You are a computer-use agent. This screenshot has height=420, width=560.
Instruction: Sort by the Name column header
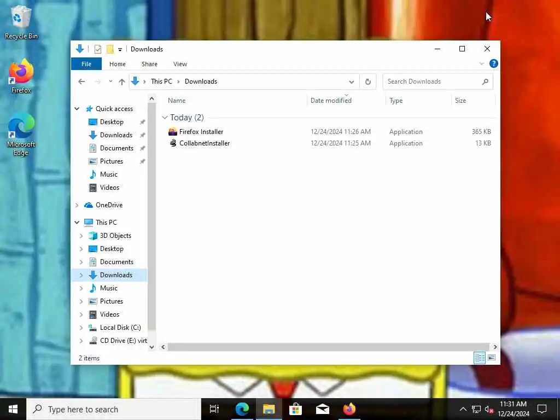(x=236, y=101)
